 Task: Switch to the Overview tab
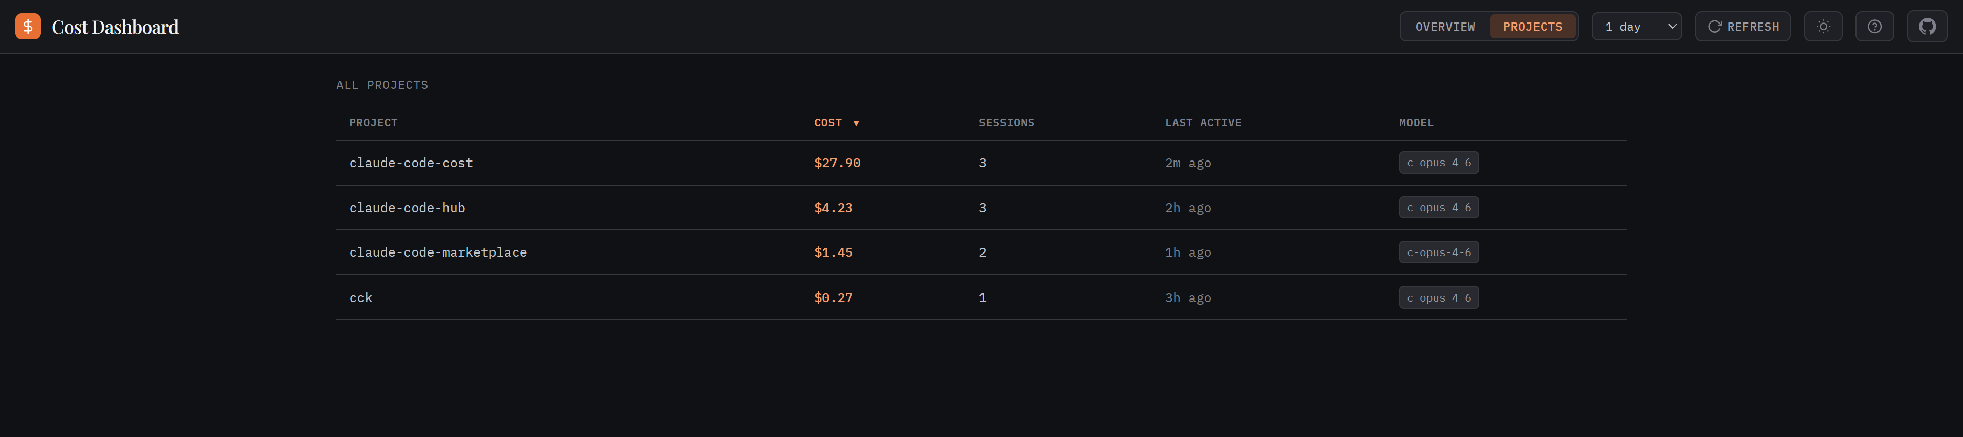click(1445, 27)
